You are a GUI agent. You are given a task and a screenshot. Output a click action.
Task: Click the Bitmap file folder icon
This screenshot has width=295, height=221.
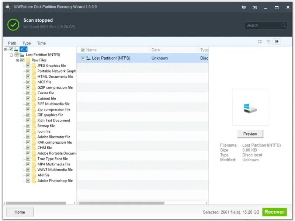(34, 126)
